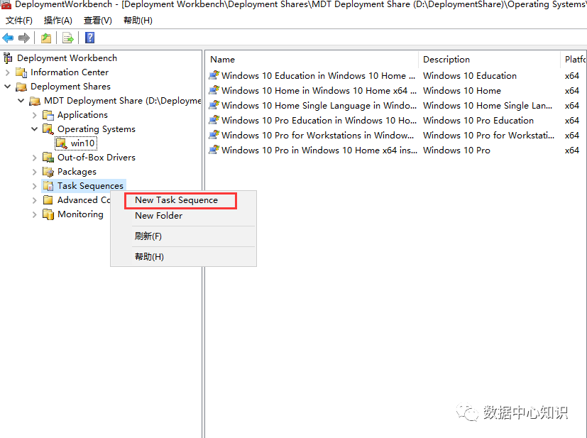
Task: Click the MDT Deployment Share node icon
Action: [x=35, y=101]
